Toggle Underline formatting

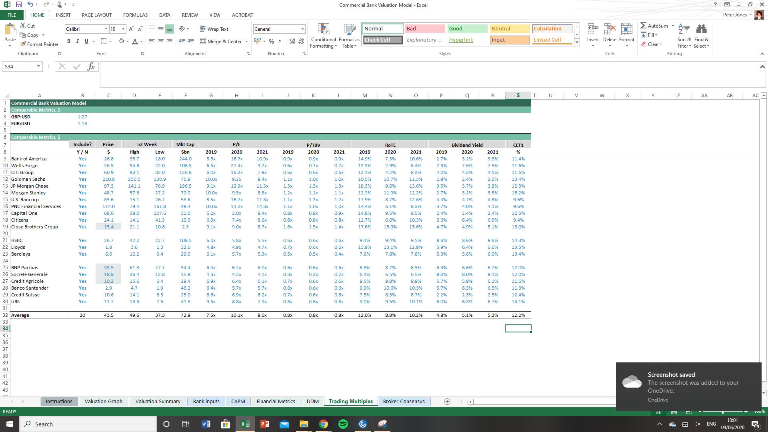coord(86,41)
